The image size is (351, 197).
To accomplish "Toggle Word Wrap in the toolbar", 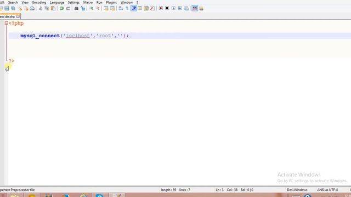I will [121, 9].
